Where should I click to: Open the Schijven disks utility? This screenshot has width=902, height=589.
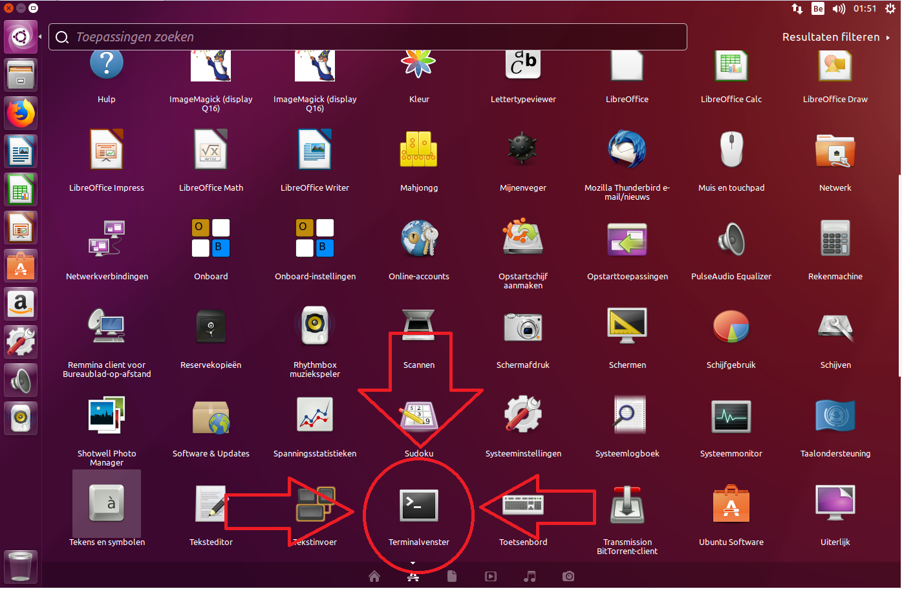(835, 327)
